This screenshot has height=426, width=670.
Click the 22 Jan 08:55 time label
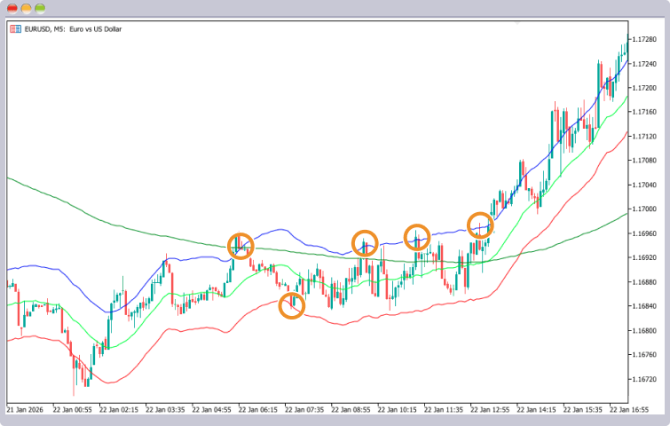point(351,410)
